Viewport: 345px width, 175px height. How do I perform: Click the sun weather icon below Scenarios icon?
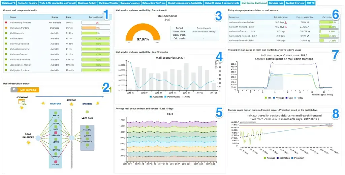[x=22, y=108]
